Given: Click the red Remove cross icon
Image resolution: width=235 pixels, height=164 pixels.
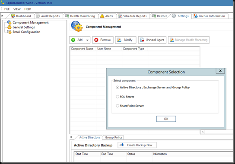Looking at the screenshot, I should pyautogui.click(x=96, y=40).
